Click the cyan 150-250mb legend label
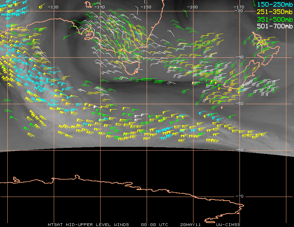Image resolution: width=294 pixels, height=227 pixels. (x=274, y=5)
